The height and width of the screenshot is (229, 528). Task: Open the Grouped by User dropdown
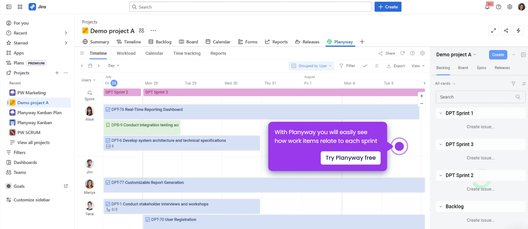[x=311, y=66]
